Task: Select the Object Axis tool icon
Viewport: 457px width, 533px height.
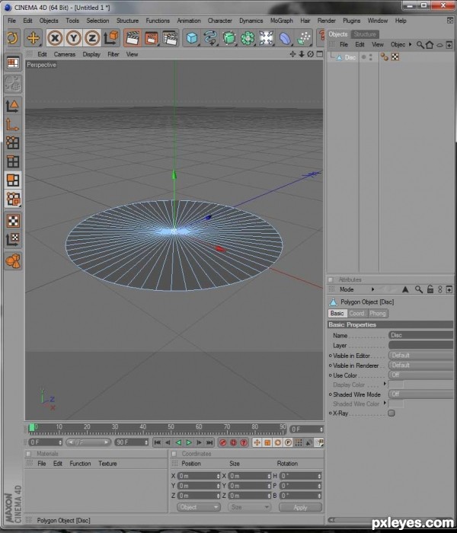Action: pyautogui.click(x=13, y=125)
